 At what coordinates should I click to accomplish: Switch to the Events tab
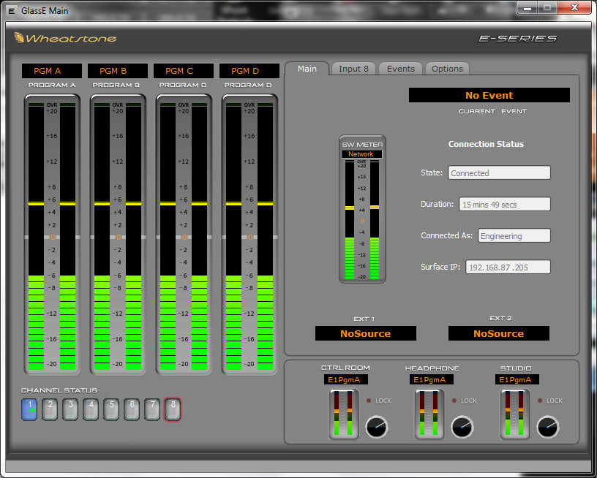(400, 69)
